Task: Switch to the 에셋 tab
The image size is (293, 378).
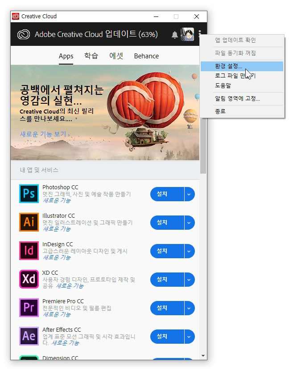Action: point(116,56)
